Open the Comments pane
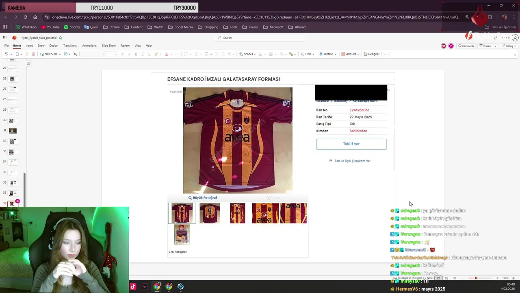This screenshot has height=293, width=520. (466, 46)
